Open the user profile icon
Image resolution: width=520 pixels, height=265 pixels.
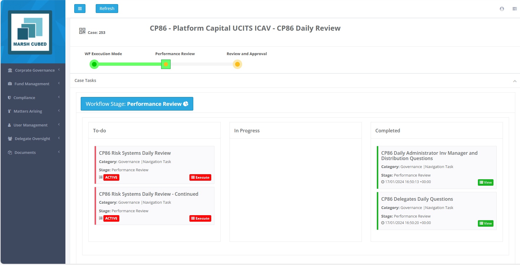pyautogui.click(x=502, y=9)
